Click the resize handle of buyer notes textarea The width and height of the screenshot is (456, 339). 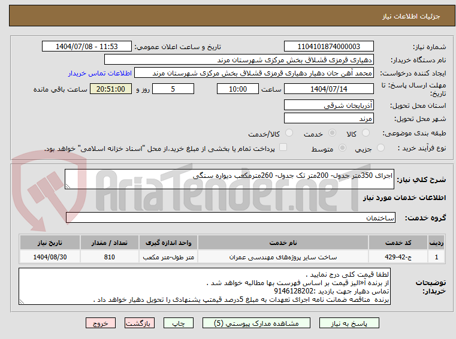[22, 302]
